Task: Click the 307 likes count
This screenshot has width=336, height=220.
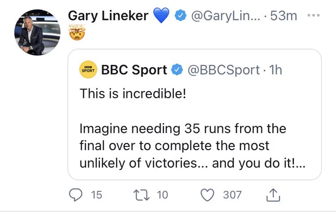Action: pos(232,195)
